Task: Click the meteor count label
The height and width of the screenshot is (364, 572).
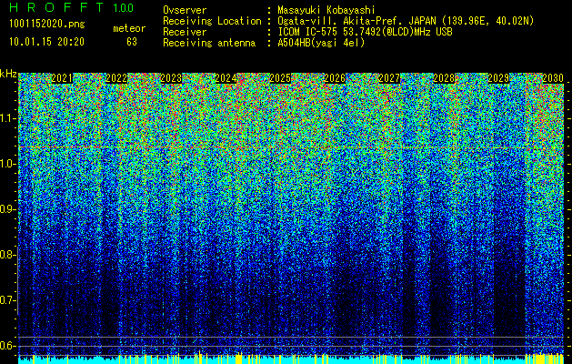Action: (x=129, y=28)
